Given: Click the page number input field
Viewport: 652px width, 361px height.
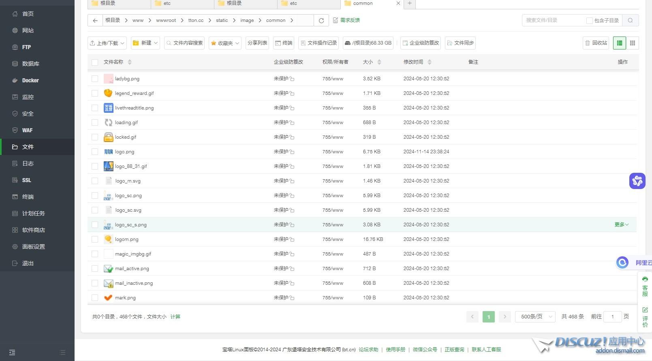Looking at the screenshot, I should coord(612,317).
